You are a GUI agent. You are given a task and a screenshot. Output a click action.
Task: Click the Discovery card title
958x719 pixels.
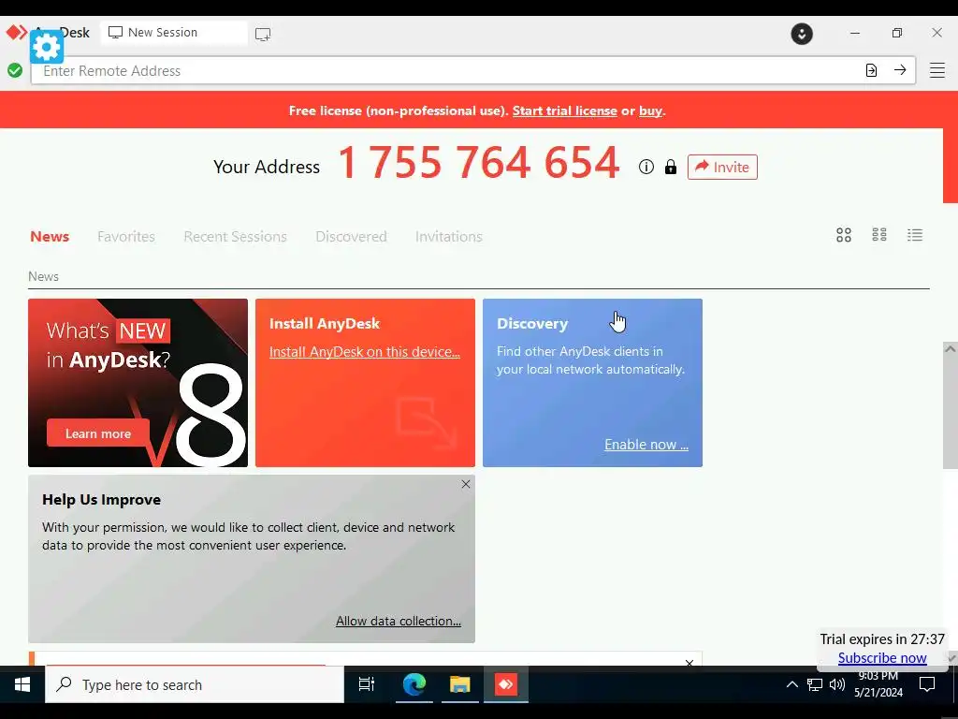(532, 323)
